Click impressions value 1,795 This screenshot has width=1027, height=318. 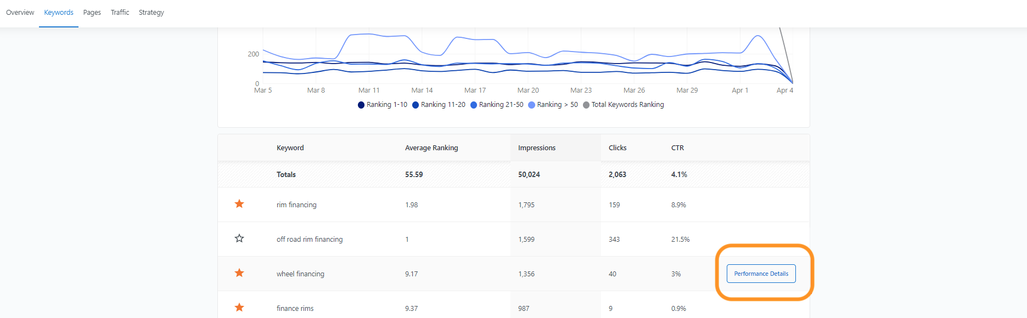[x=526, y=205]
